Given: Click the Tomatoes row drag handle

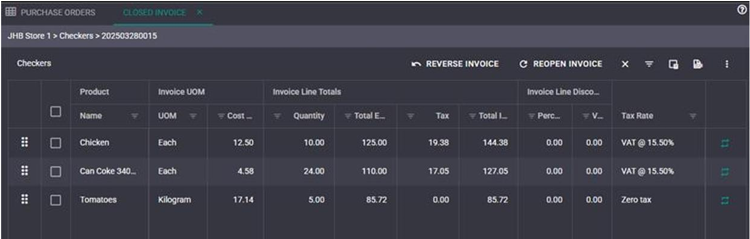Looking at the screenshot, I should click(x=24, y=200).
